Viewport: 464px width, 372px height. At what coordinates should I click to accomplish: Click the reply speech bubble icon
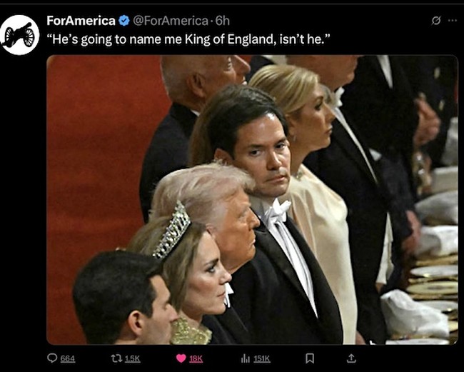click(52, 358)
